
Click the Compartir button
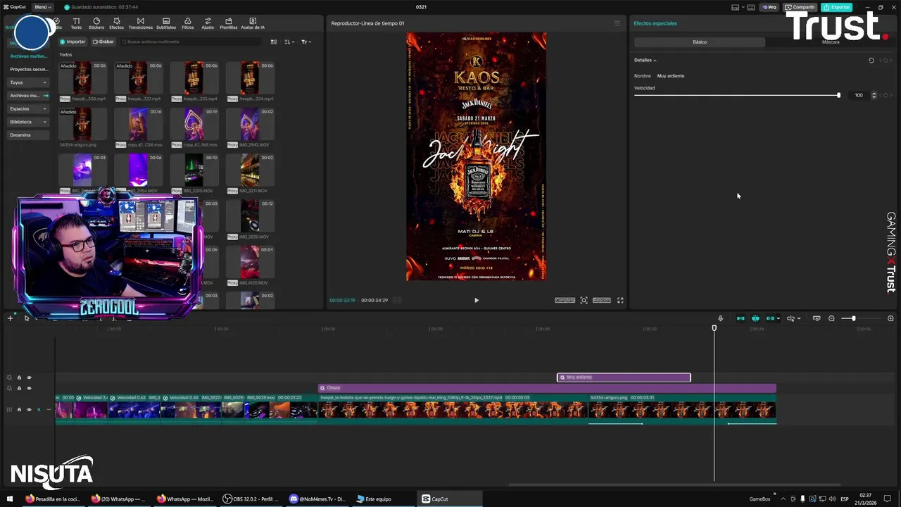click(800, 7)
